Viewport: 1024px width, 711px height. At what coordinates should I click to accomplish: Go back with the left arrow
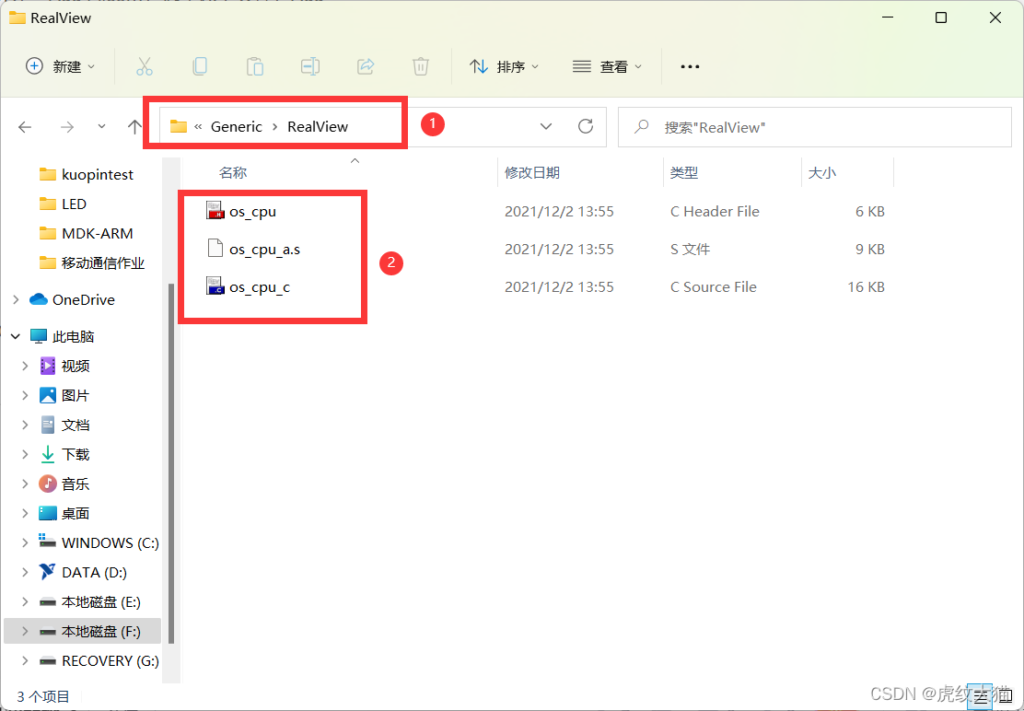25,127
